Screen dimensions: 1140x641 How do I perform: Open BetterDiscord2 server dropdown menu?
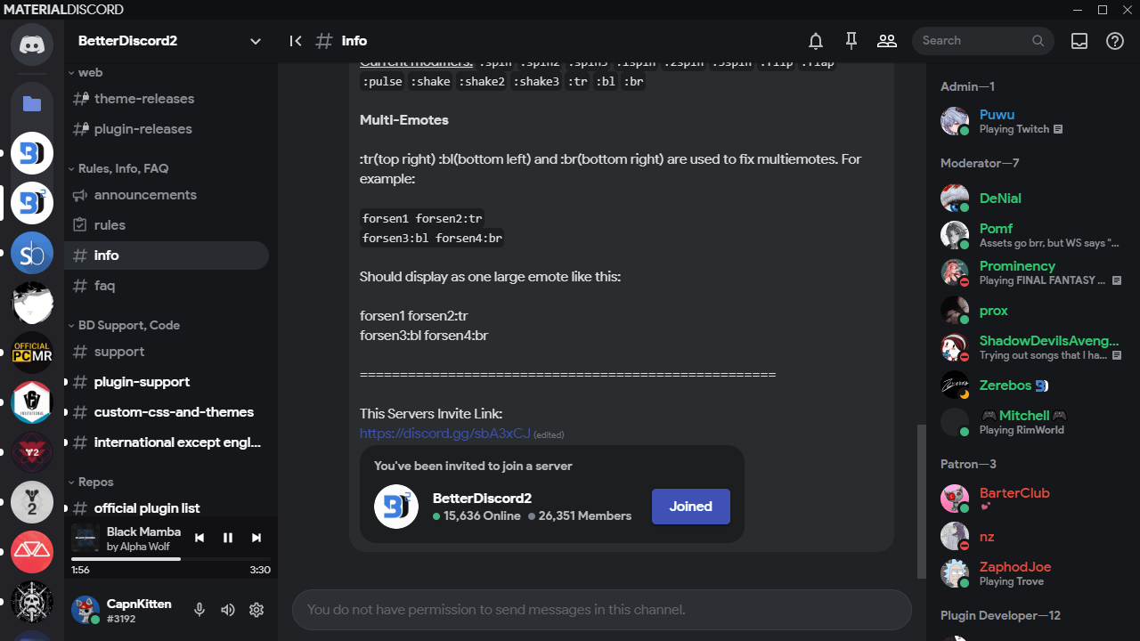tap(256, 41)
